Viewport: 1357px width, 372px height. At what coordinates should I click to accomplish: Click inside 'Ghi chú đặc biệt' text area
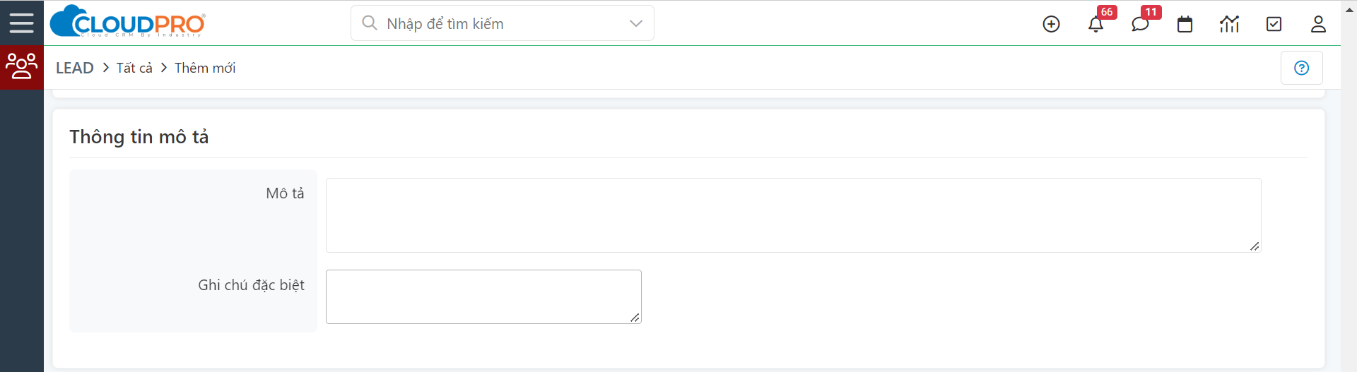tap(483, 296)
